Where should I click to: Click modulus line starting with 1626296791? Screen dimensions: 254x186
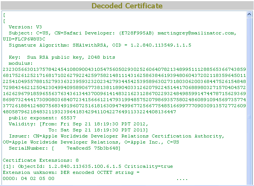pos(124,94)
